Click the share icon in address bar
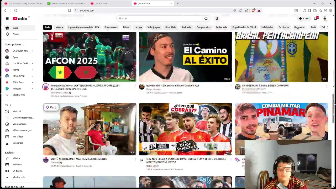The width and height of the screenshot is (336, 189). coord(247,10)
